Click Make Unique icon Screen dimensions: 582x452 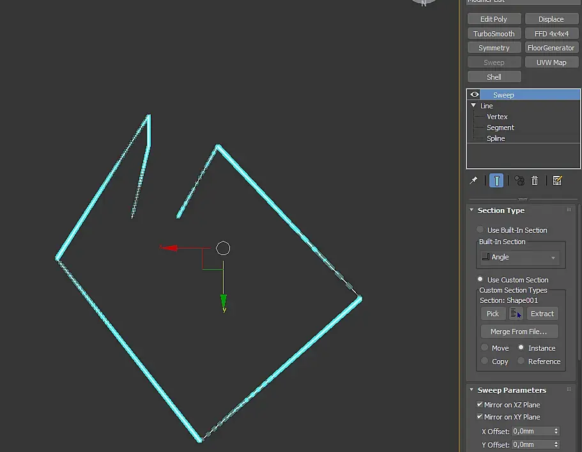519,180
